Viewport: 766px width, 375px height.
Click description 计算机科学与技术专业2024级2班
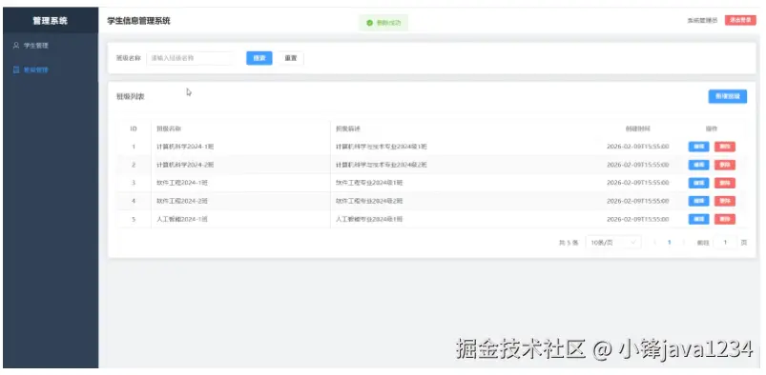pyautogui.click(x=381, y=165)
